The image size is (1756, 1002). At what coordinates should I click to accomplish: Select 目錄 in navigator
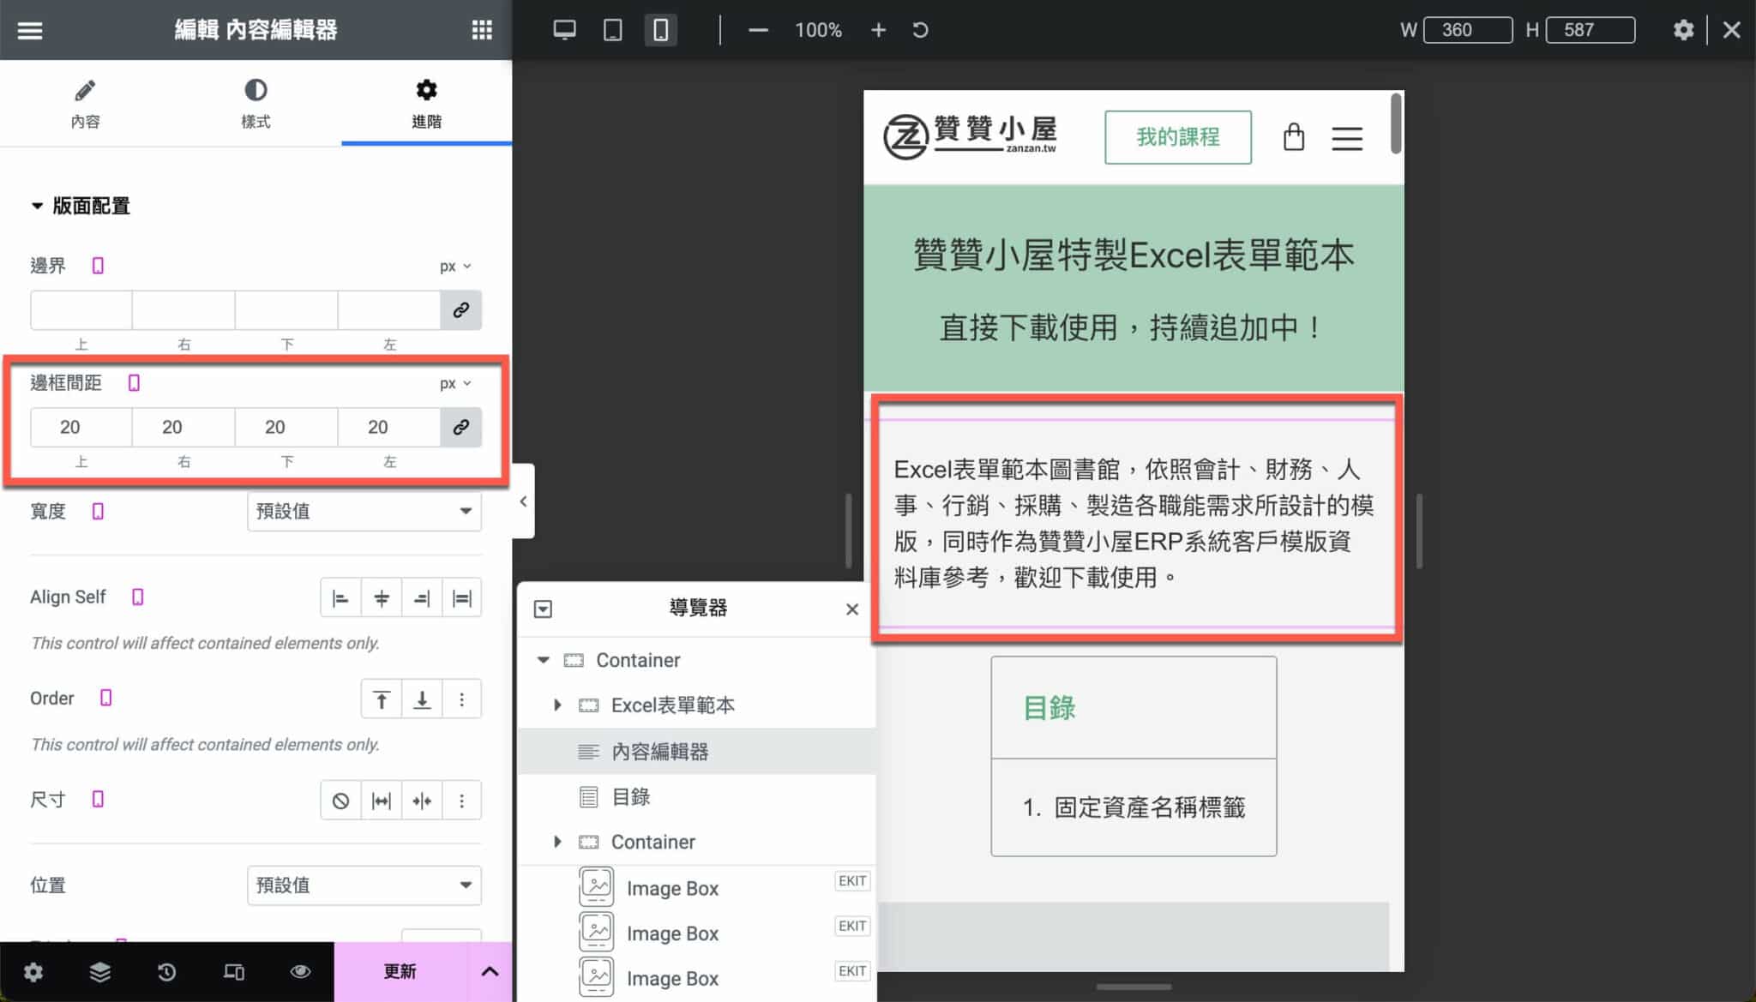tap(697, 796)
